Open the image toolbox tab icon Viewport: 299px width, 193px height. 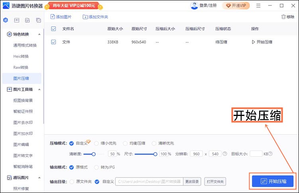tap(17, 20)
